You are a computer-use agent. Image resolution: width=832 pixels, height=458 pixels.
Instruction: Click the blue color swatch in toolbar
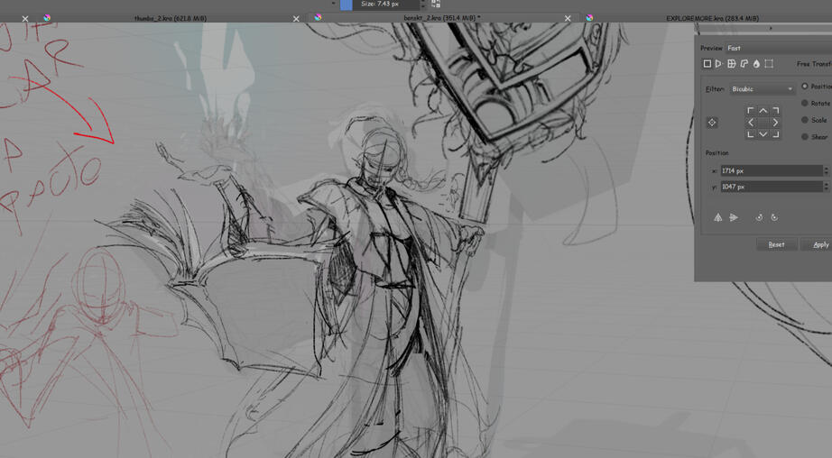click(x=346, y=5)
